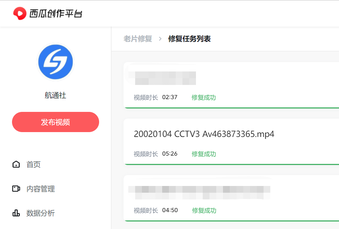Click the 西瓜创作平台 title text
Image resolution: width=339 pixels, height=229 pixels.
click(x=56, y=13)
